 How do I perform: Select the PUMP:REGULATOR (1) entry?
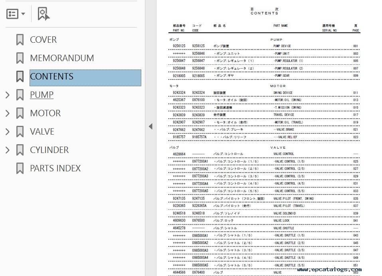pyautogui.click(x=289, y=61)
